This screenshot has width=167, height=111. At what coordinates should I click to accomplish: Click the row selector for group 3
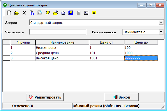6,58
